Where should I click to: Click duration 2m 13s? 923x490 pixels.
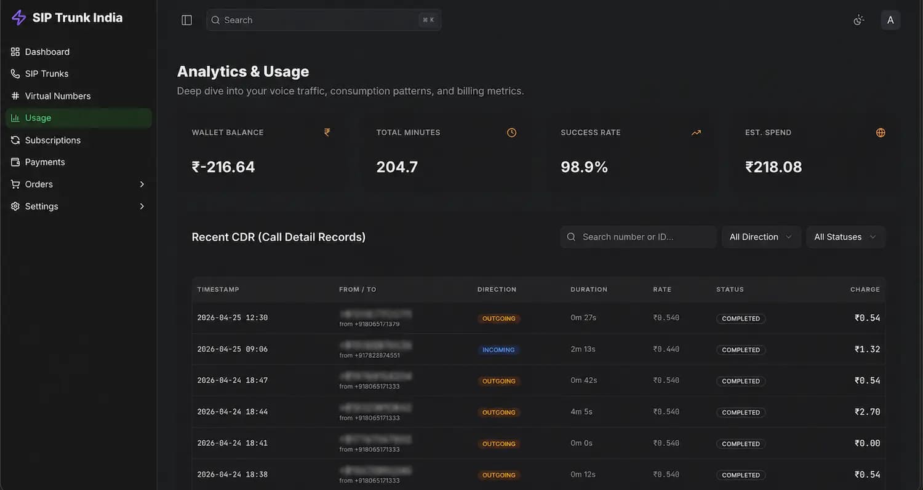pos(583,349)
